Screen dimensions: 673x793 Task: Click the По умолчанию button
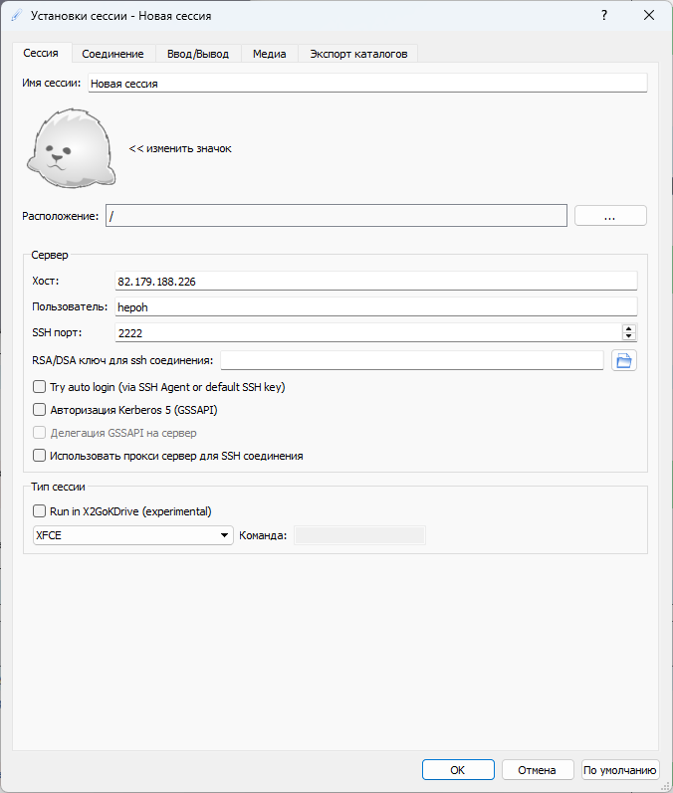[x=620, y=769]
